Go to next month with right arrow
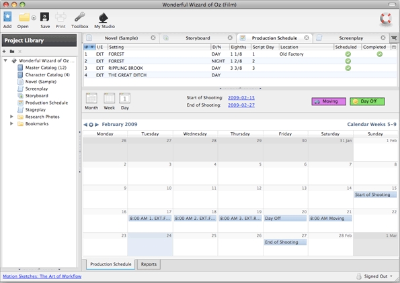Viewport: 400px width, 283px height. point(97,125)
